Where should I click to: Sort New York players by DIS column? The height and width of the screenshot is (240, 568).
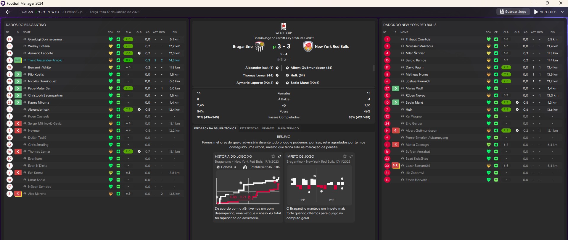552,32
